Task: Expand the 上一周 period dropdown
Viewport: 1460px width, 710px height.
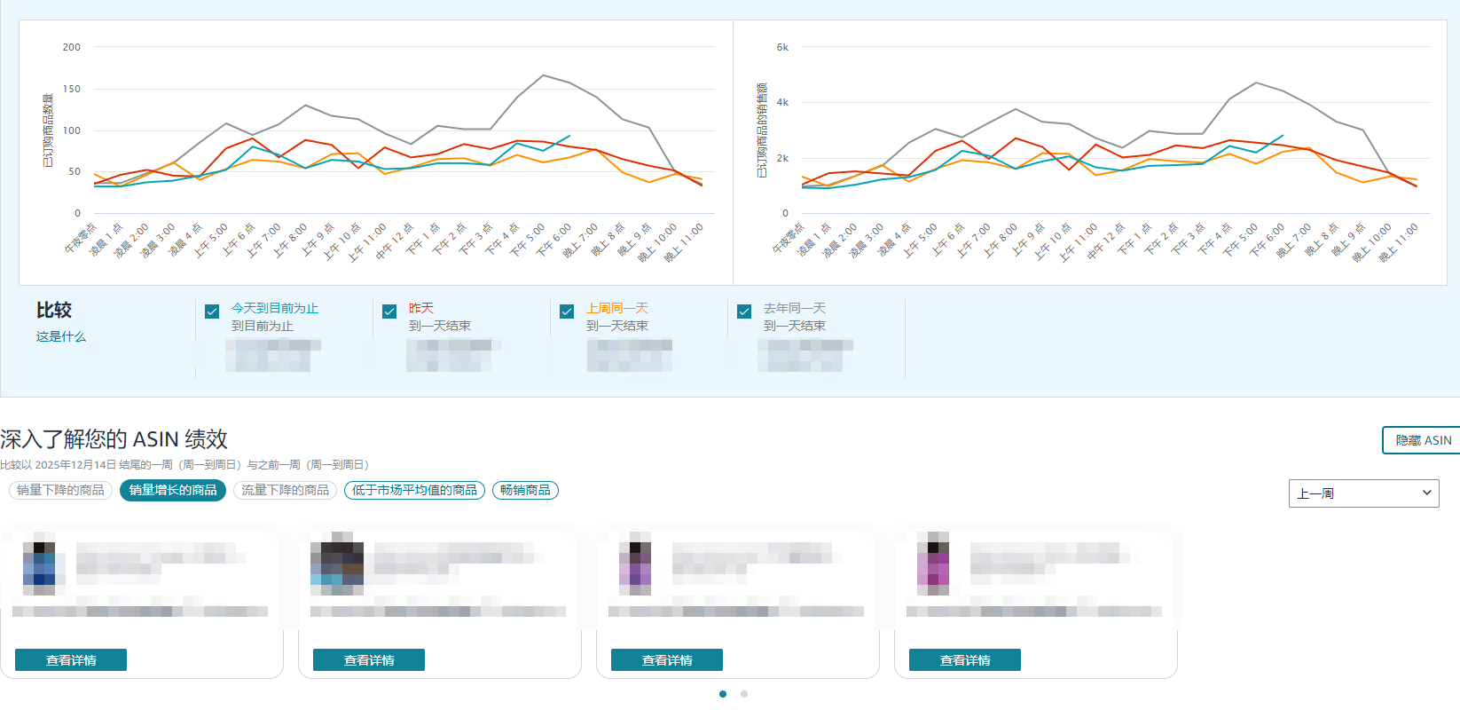Action: pos(1363,493)
